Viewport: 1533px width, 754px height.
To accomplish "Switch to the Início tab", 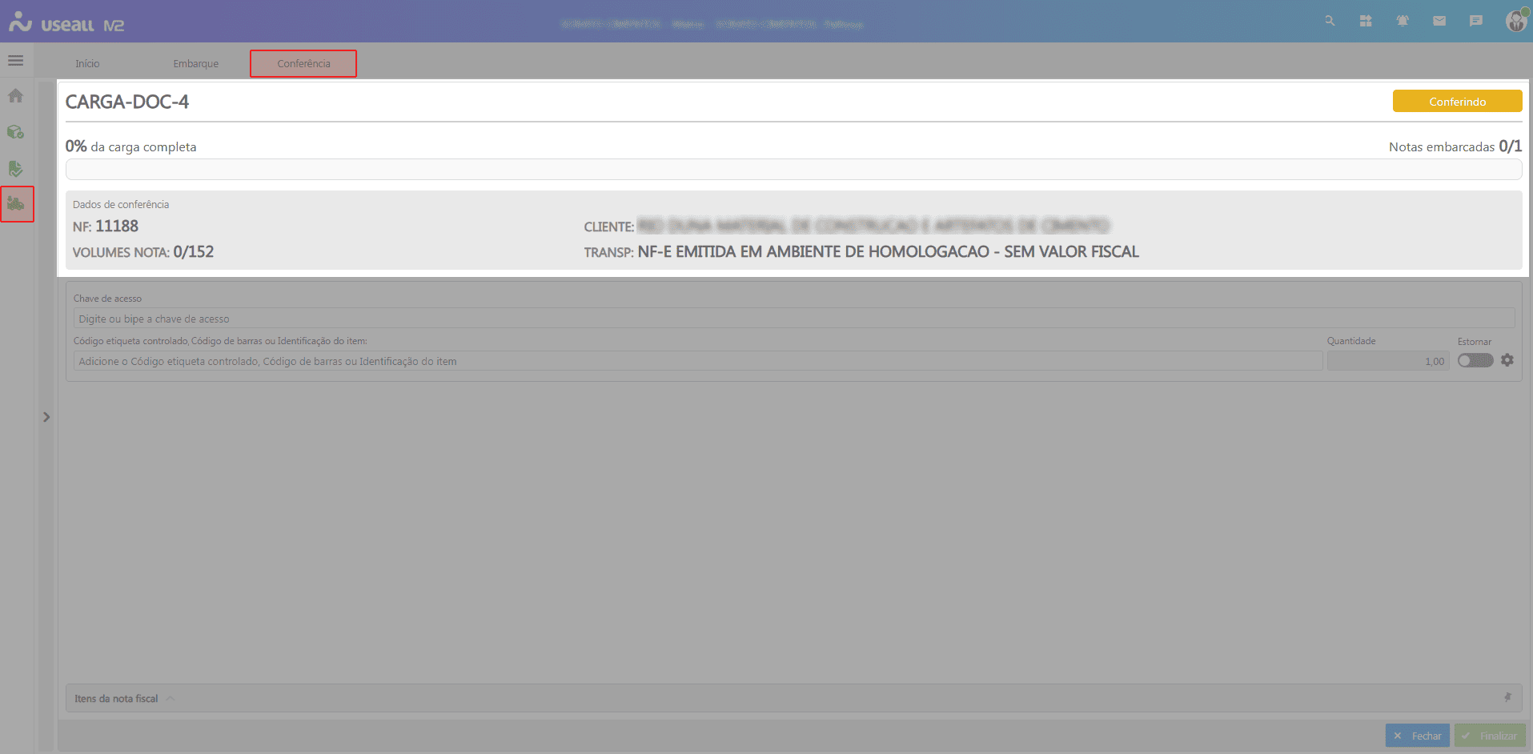I will point(87,64).
